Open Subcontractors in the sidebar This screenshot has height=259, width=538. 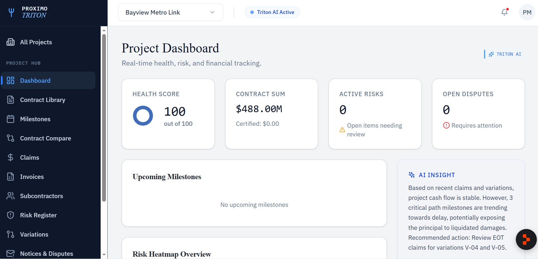(x=48, y=196)
